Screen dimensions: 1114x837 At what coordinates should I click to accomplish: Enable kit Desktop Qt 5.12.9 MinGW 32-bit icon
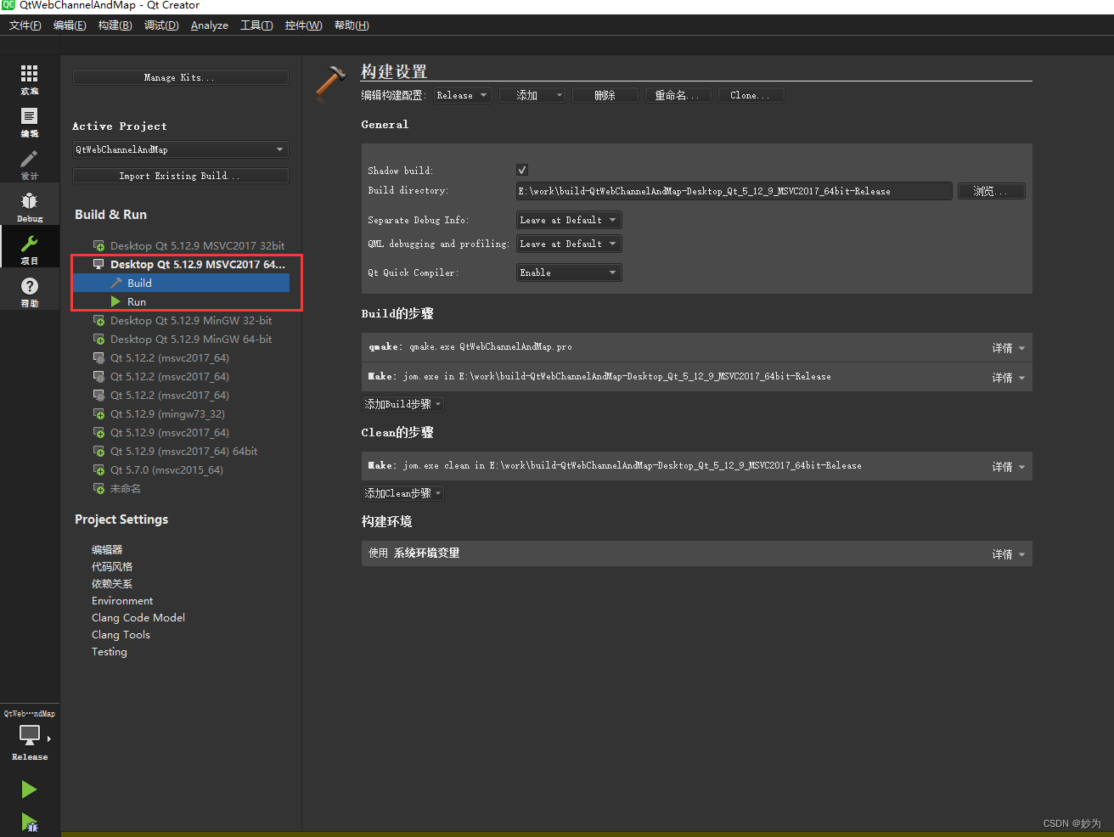tap(98, 321)
